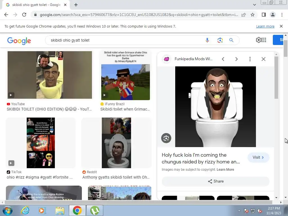Expand the tab search dropdown arrow

coord(254,5)
